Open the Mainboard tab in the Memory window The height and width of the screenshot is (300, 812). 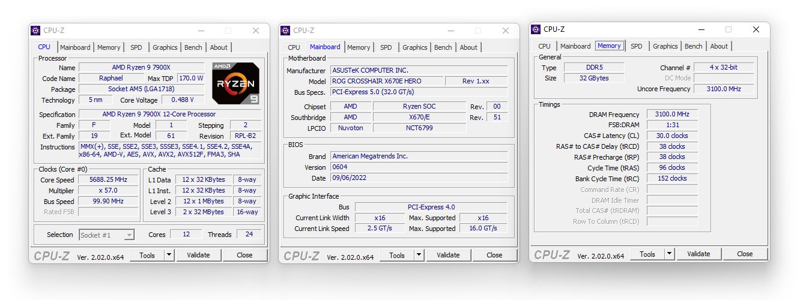[575, 46]
